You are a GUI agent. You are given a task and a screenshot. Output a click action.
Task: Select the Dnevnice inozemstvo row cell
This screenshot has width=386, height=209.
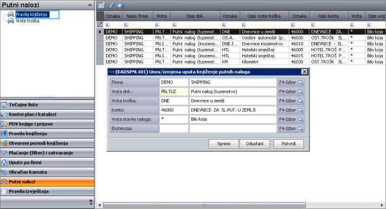(x=264, y=44)
